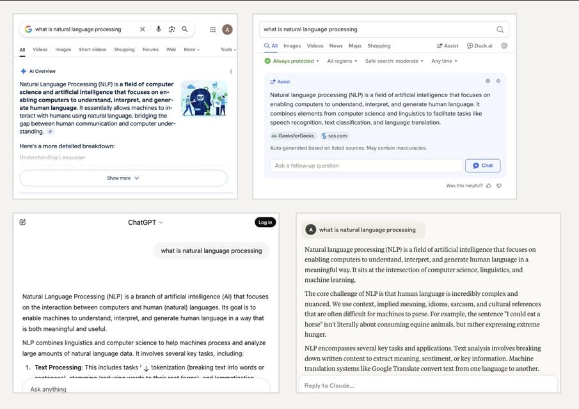The image size is (579, 409).
Task: Click the Google magnifier search icon
Action: click(185, 29)
